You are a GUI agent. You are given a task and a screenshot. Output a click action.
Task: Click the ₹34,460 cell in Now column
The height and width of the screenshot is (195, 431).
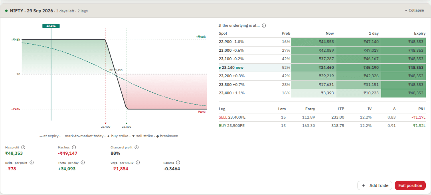(x=314, y=68)
